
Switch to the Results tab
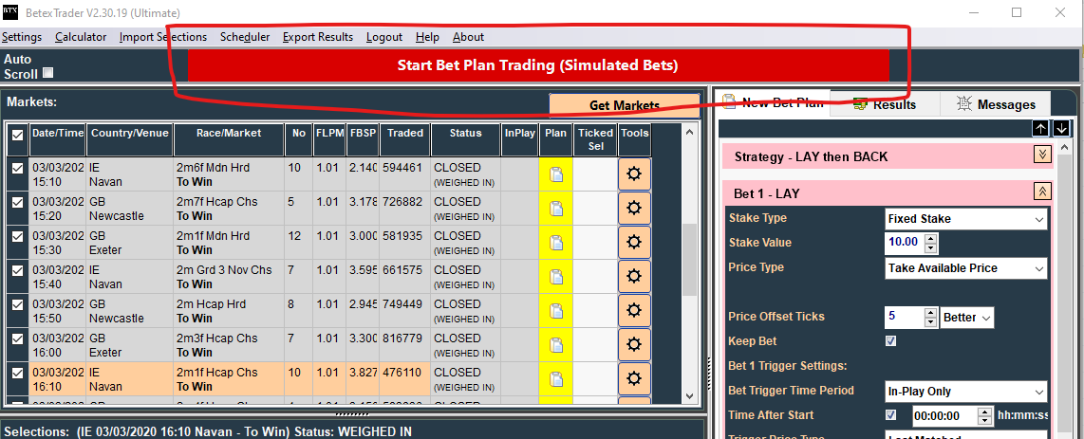(885, 104)
